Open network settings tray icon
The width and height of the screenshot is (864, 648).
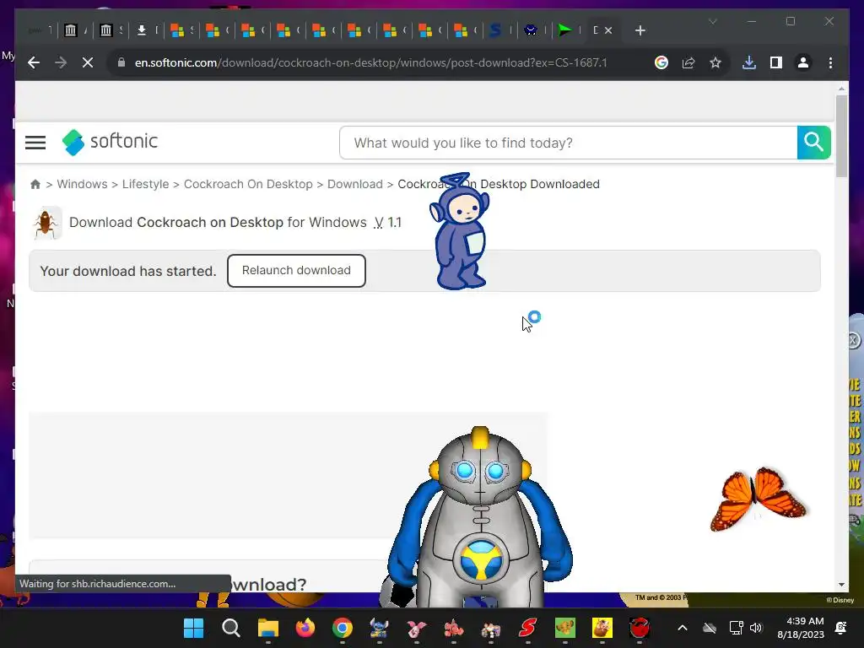736,628
